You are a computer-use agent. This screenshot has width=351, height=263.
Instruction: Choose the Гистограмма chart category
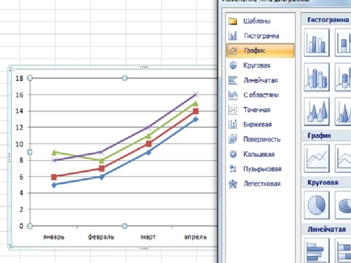point(260,36)
